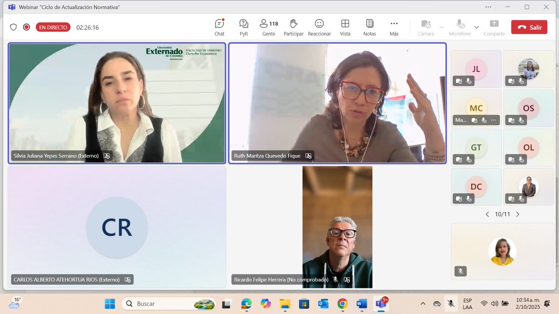Change layout using Vista
559x314 pixels.
(345, 27)
